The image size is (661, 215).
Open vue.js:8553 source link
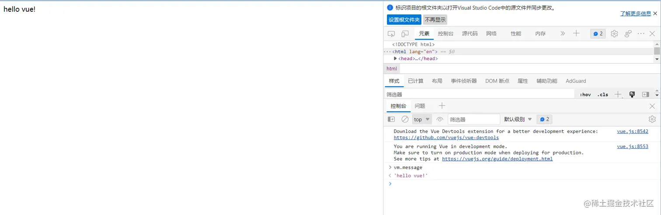(633, 147)
